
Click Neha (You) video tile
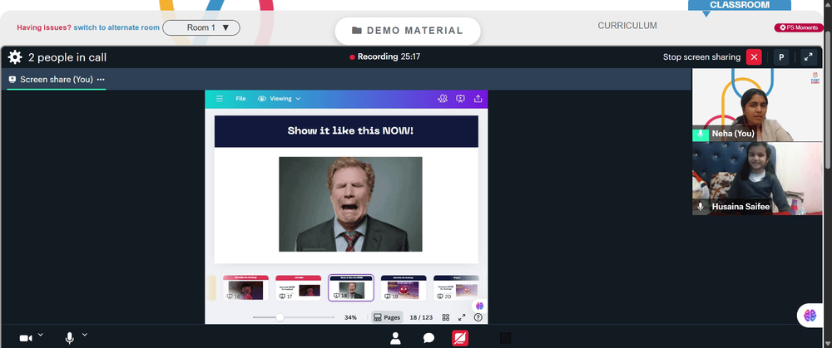(757, 105)
